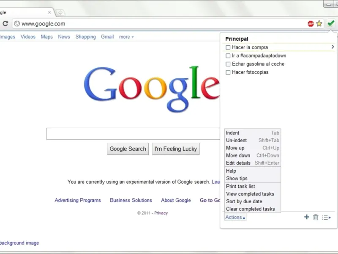Open the Gmail link
Viewport: 338px width, 254px height.
107,37
